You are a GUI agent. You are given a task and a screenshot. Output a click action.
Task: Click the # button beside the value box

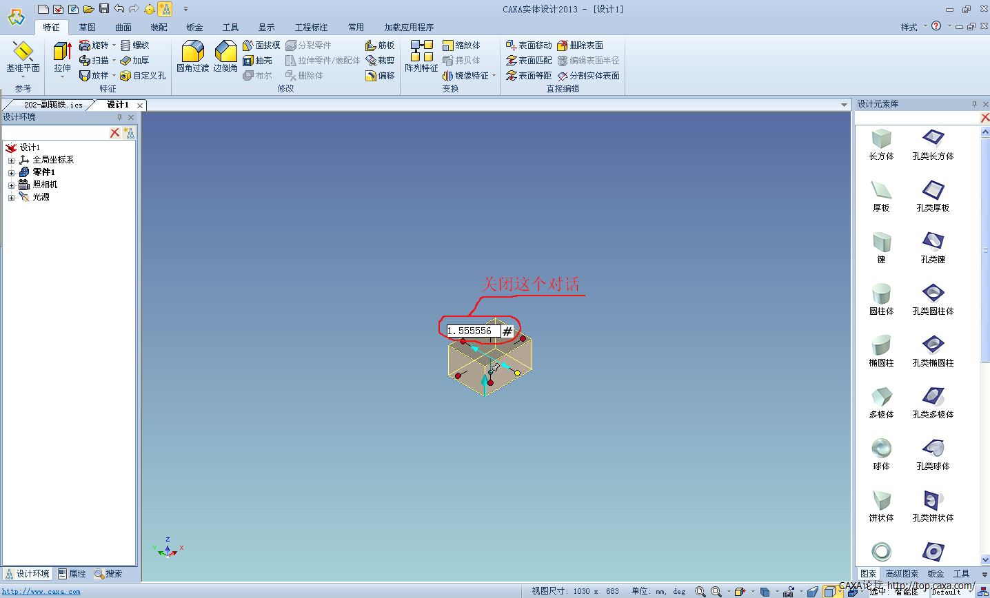pos(507,331)
